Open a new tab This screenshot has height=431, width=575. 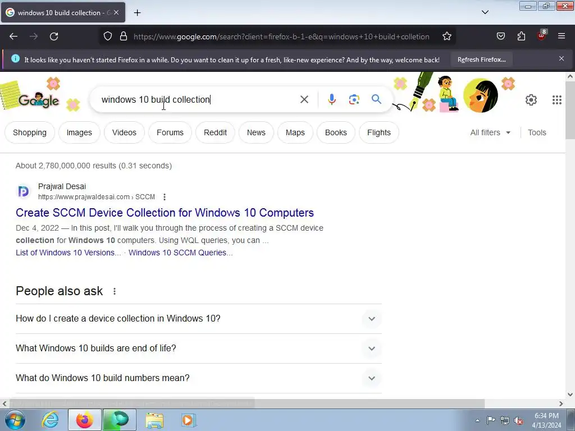(137, 13)
